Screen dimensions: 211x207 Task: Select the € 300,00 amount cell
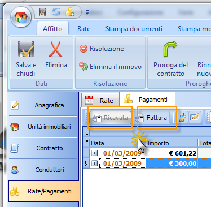pyautogui.click(x=172, y=163)
